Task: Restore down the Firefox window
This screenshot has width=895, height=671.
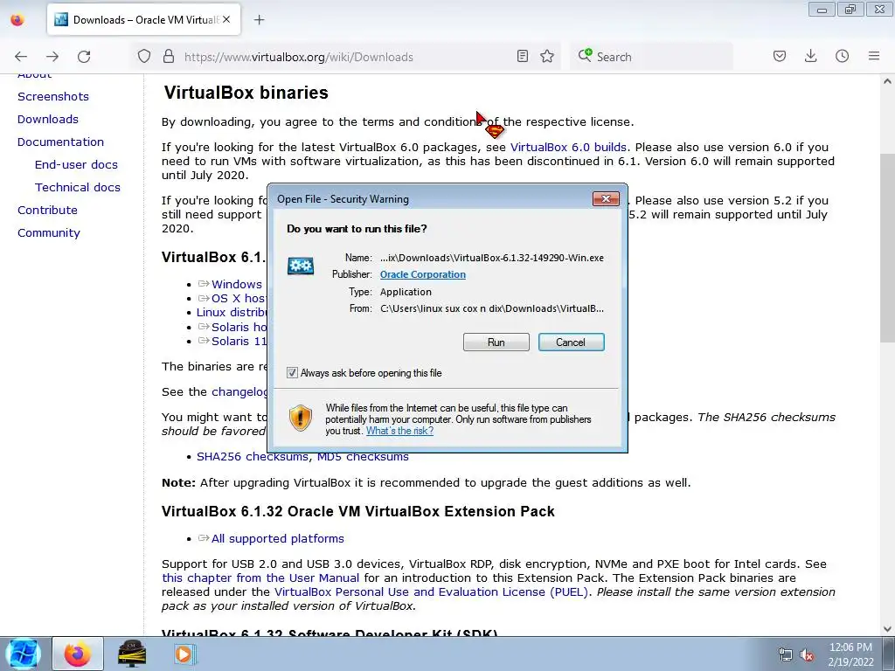Action: click(x=850, y=9)
